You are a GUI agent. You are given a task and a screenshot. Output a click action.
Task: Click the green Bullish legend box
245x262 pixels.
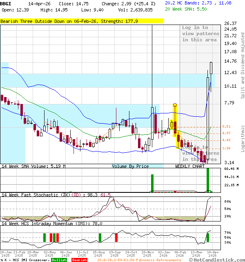(x=59, y=260)
